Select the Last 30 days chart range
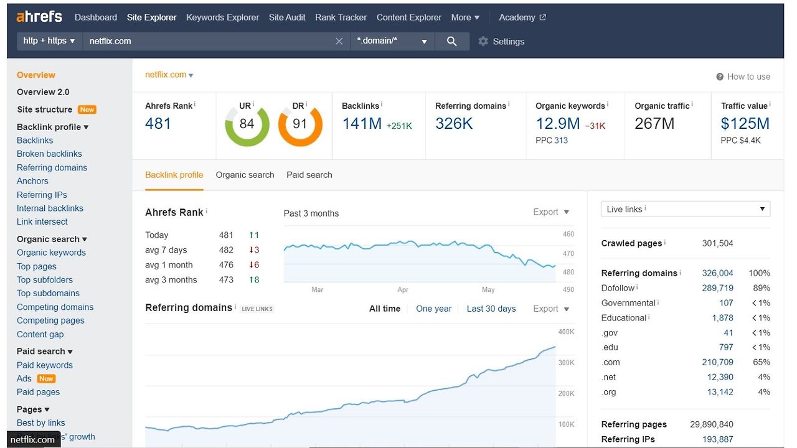797x448 pixels. 491,309
